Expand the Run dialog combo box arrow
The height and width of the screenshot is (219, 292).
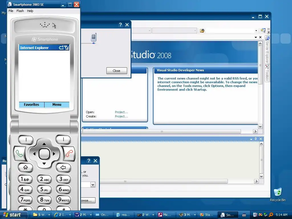(93, 184)
